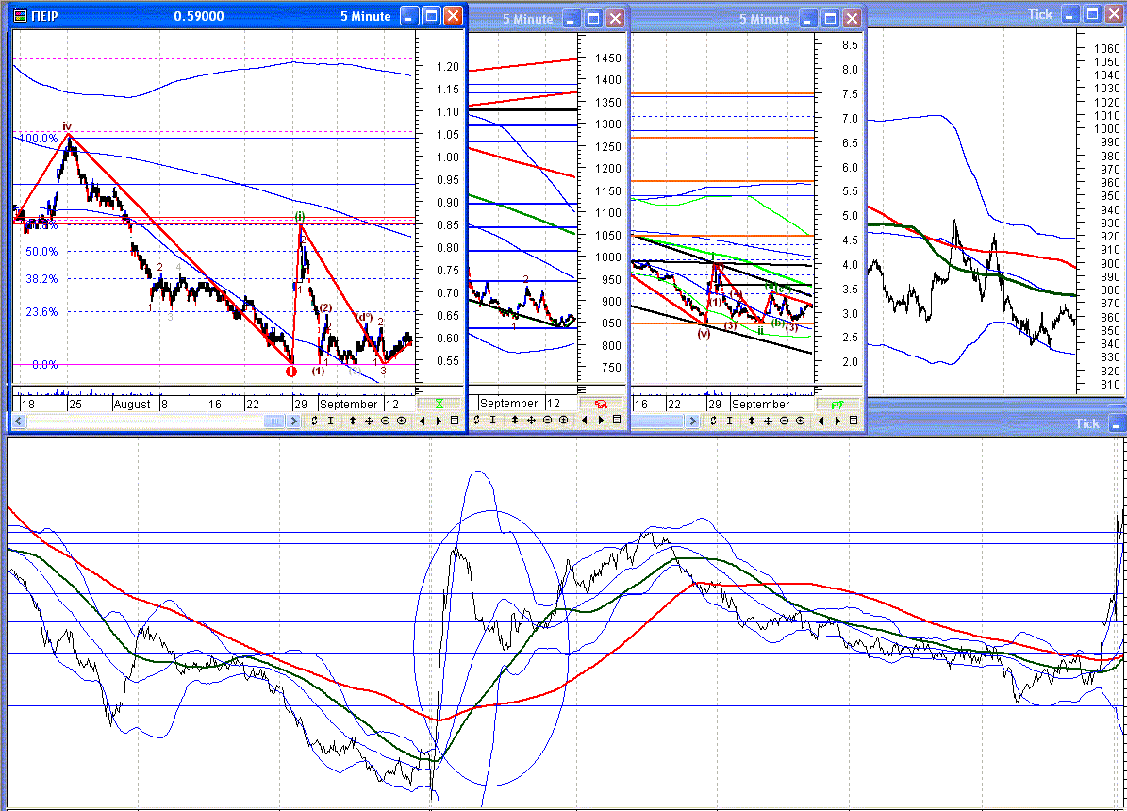
Task: Click the refresh icon in the ПЕІР chart toolbar
Action: [x=314, y=421]
